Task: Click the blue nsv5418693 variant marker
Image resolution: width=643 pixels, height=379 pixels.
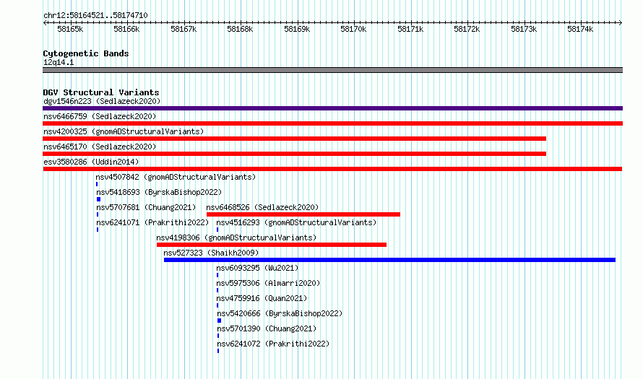Action: click(98, 199)
